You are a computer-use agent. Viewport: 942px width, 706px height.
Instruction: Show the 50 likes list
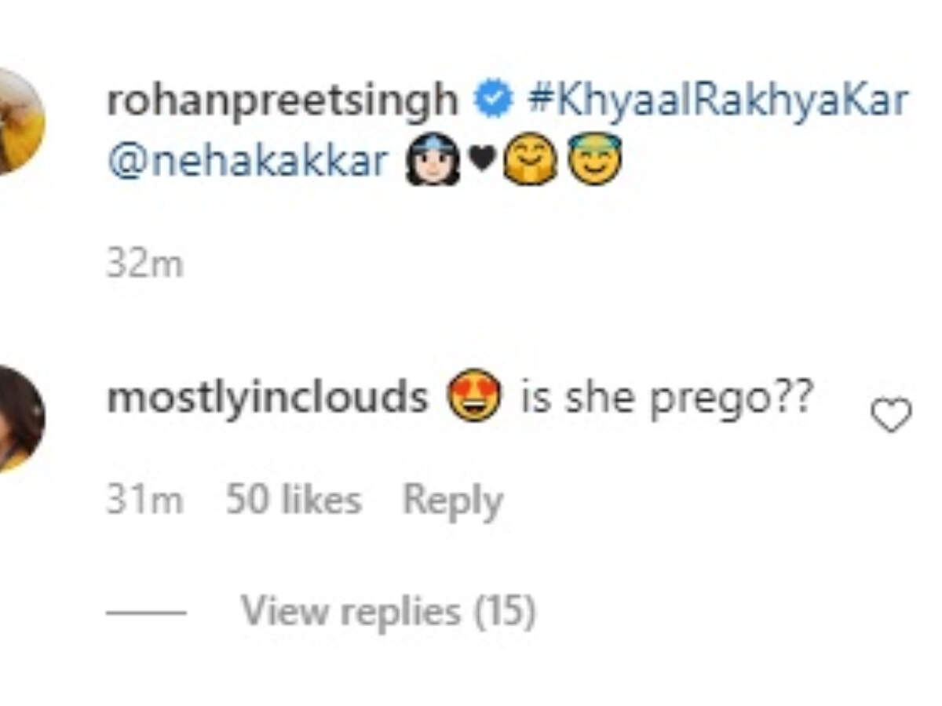pos(294,501)
